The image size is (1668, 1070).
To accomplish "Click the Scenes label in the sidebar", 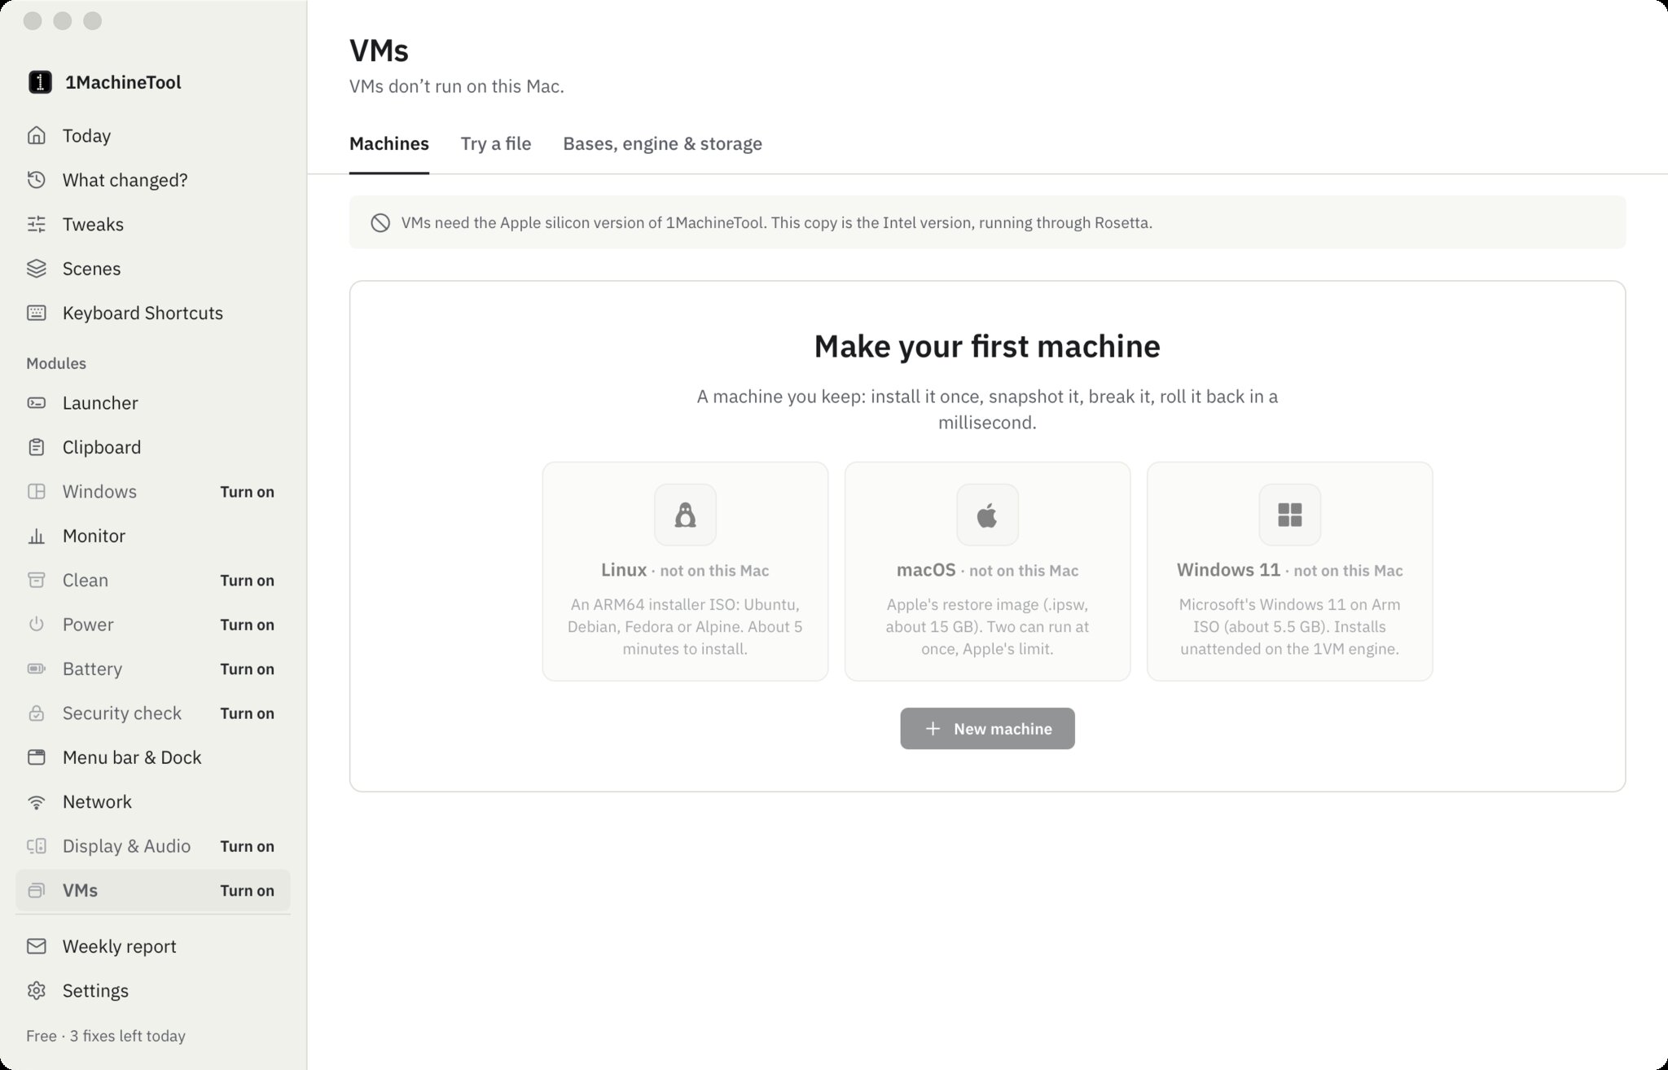I will tap(91, 269).
